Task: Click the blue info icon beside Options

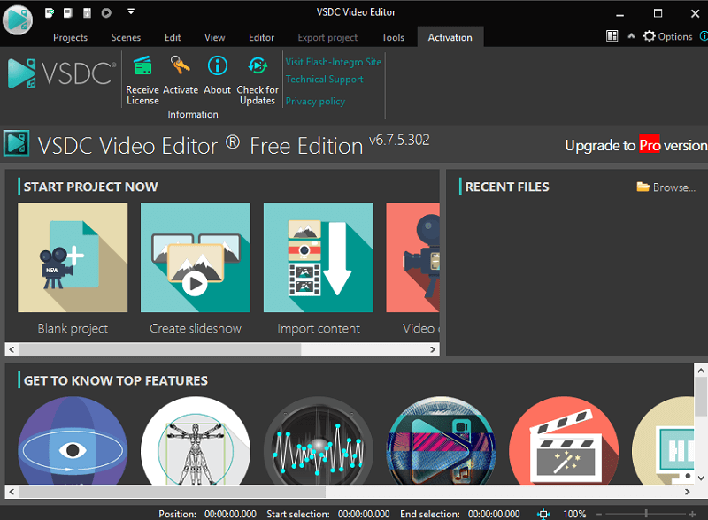Action: (704, 36)
